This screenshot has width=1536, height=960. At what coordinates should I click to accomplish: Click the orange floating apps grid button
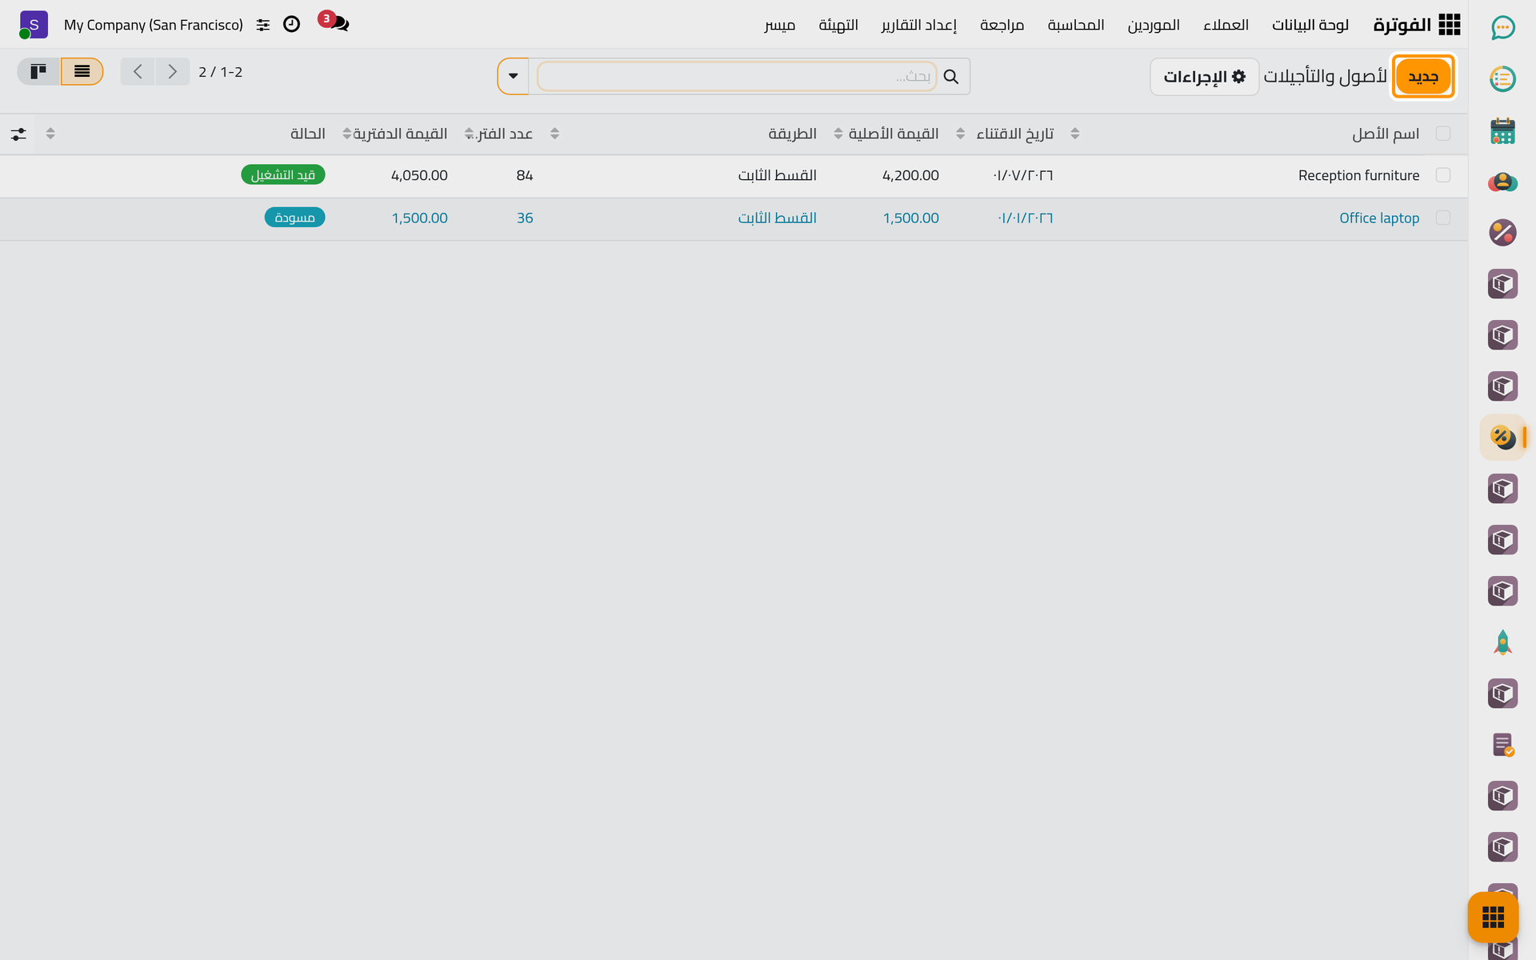point(1493,917)
